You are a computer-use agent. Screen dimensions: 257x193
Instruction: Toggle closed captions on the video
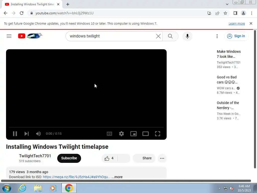pyautogui.click(x=109, y=134)
